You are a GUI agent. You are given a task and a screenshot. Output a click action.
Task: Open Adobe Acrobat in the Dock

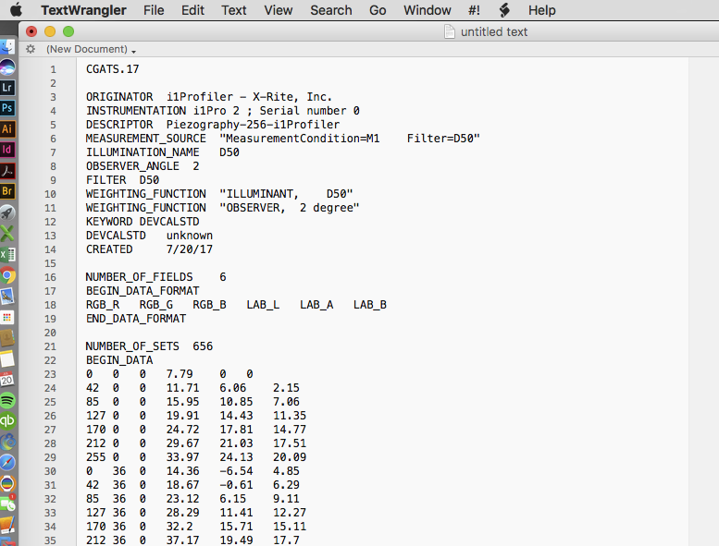tap(7, 171)
